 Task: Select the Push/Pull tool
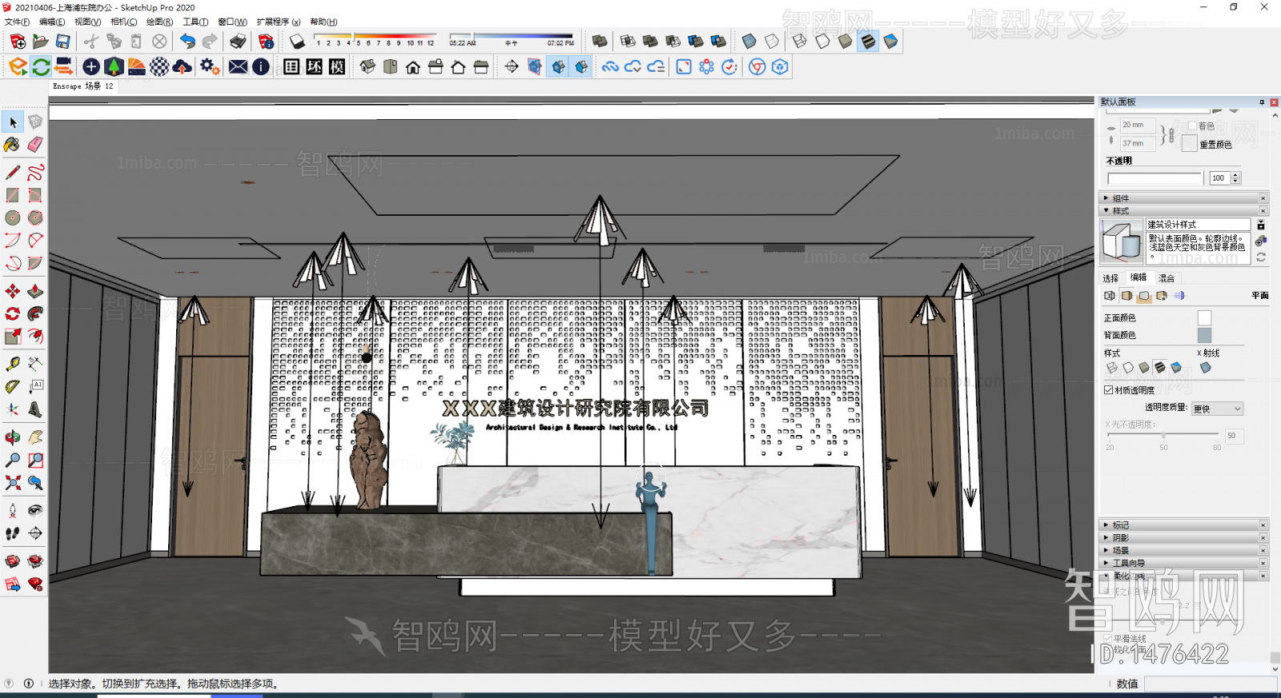(35, 291)
